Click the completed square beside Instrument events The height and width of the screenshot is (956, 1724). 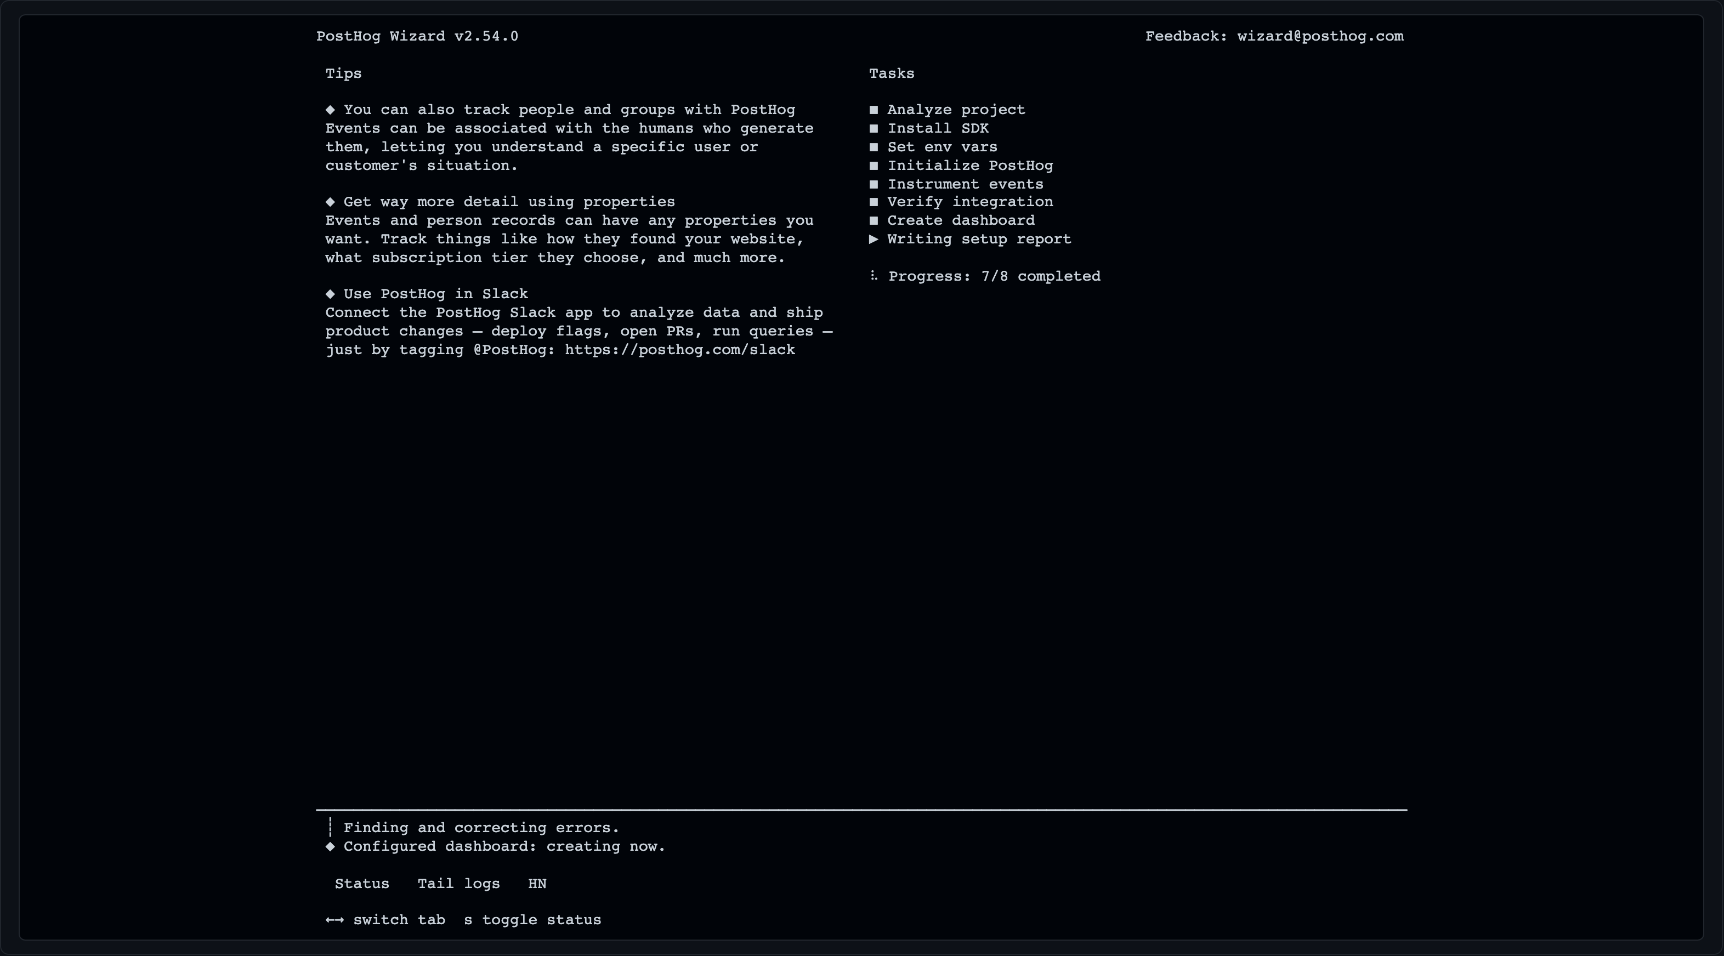point(874,184)
